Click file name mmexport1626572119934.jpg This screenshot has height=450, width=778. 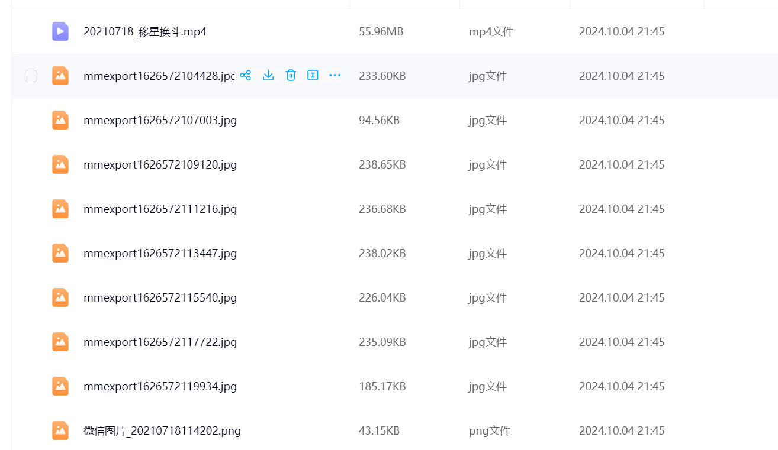coord(160,386)
